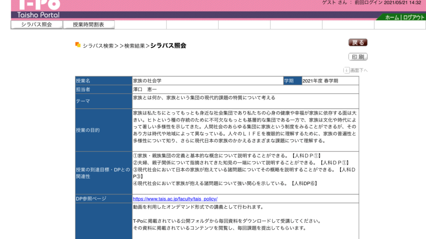Open the tais_policy DP reference URL

point(175,199)
